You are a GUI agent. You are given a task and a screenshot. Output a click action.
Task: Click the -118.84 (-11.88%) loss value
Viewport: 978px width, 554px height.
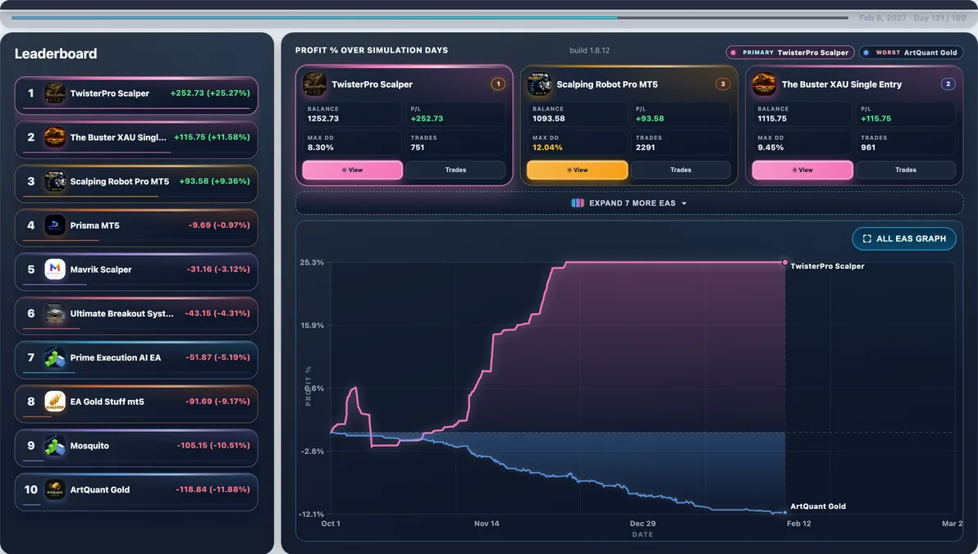(x=213, y=489)
